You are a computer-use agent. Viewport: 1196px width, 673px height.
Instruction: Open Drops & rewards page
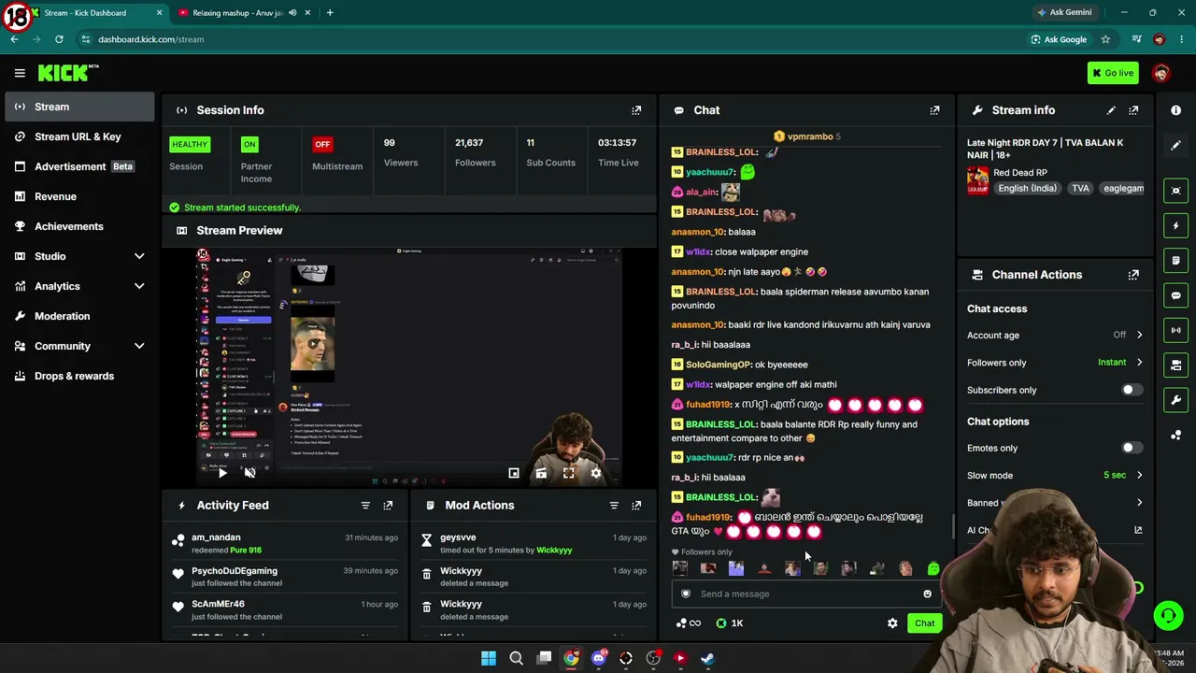(x=79, y=376)
